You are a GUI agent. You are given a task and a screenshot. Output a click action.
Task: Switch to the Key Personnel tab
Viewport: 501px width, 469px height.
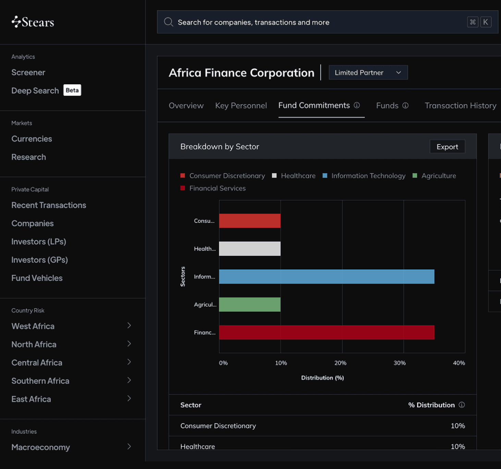[241, 106]
